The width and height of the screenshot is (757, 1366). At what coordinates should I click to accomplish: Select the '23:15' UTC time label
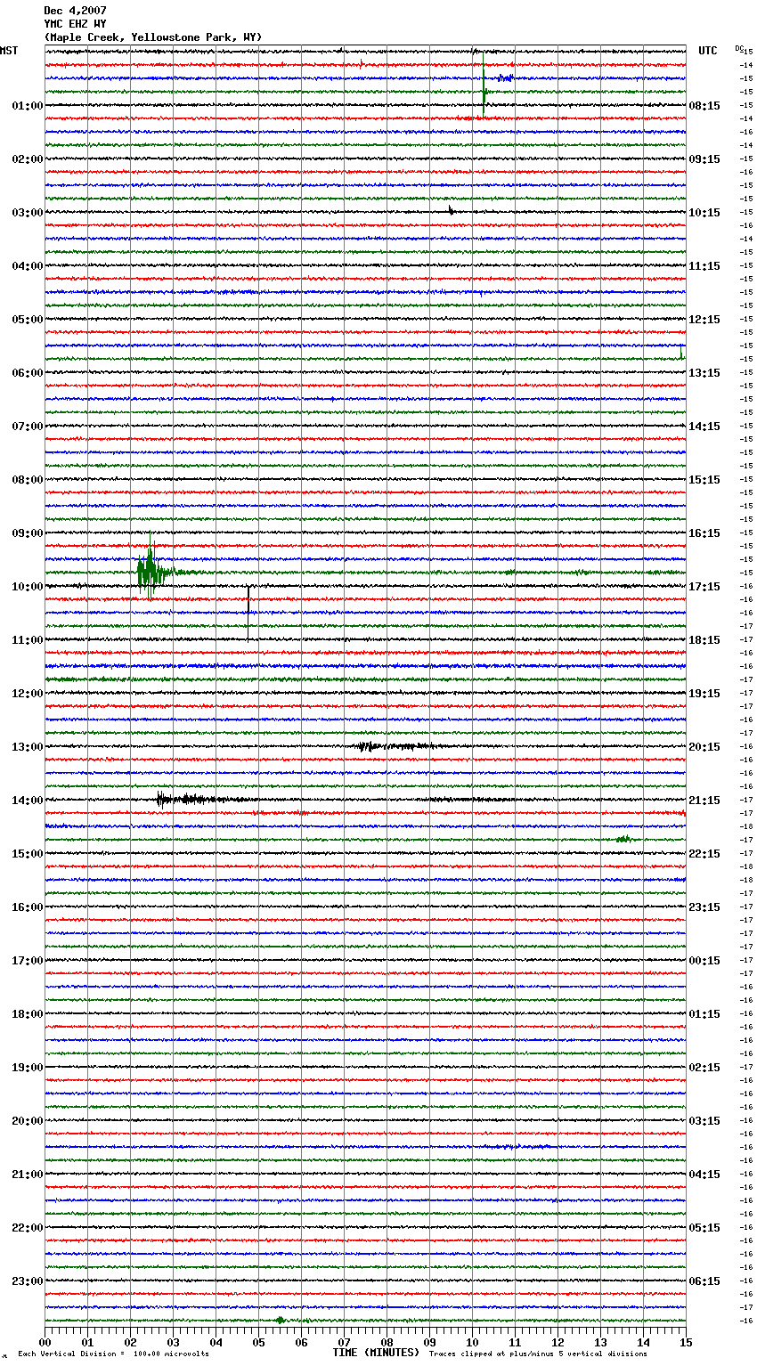click(x=704, y=907)
